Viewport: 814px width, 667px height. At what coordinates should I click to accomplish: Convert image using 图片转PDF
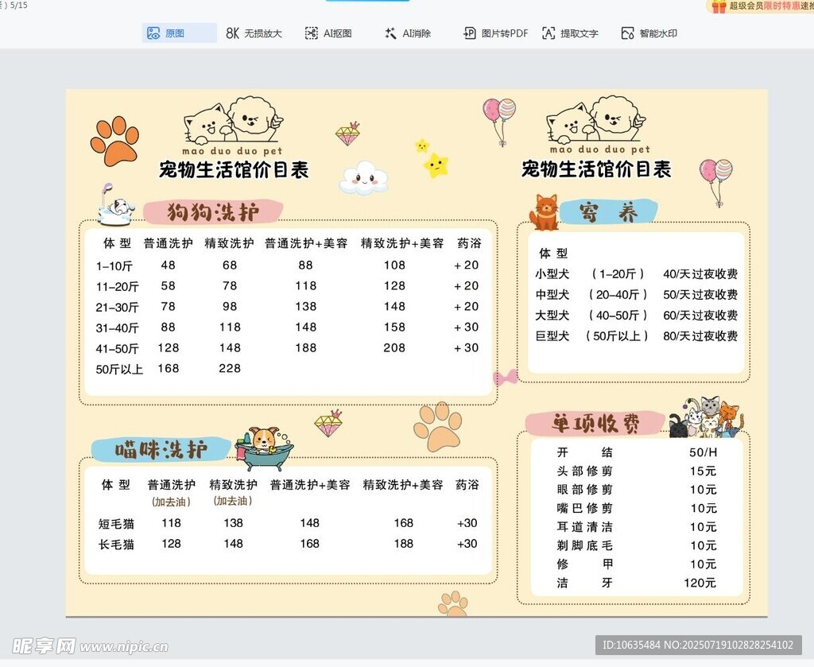point(495,33)
